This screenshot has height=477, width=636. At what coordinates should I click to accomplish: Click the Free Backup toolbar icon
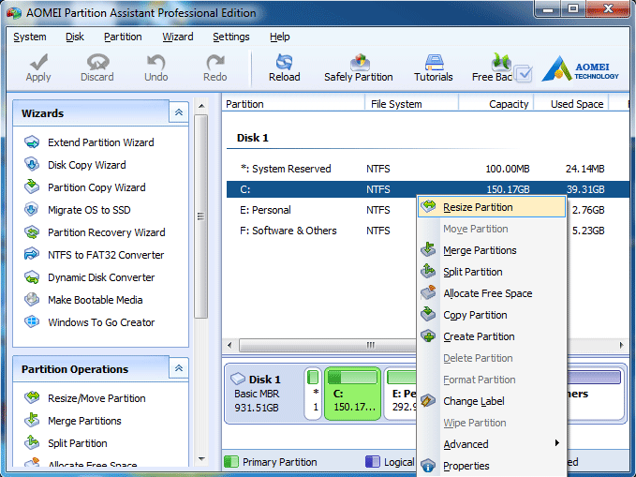point(501,62)
